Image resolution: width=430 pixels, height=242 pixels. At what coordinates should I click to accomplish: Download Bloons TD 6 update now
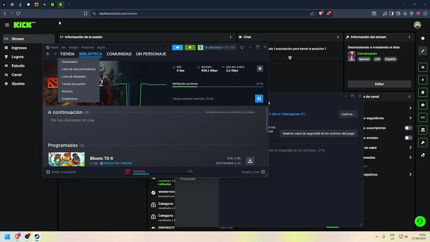tap(250, 161)
